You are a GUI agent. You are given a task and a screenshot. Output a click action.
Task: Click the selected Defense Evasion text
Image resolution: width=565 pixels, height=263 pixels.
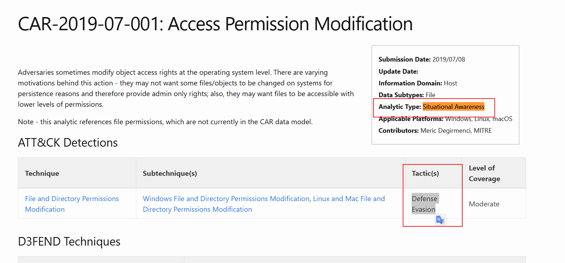click(424, 204)
